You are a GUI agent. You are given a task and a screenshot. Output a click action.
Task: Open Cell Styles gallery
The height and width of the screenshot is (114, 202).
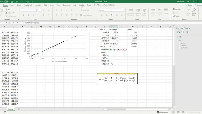[144, 12]
